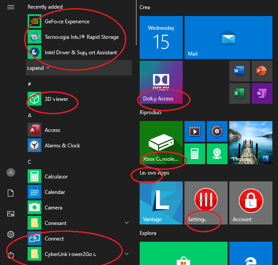The image size is (278, 265).
Task: Open the Lenovo Settings tile
Action: tap(206, 203)
